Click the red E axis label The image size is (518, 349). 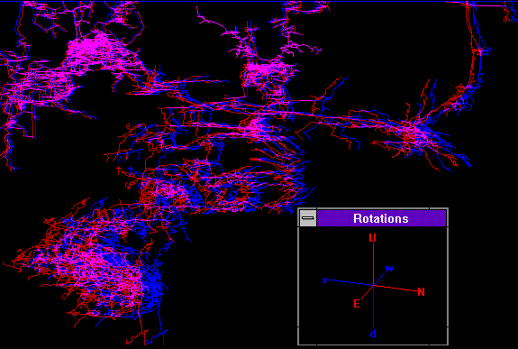pos(356,304)
